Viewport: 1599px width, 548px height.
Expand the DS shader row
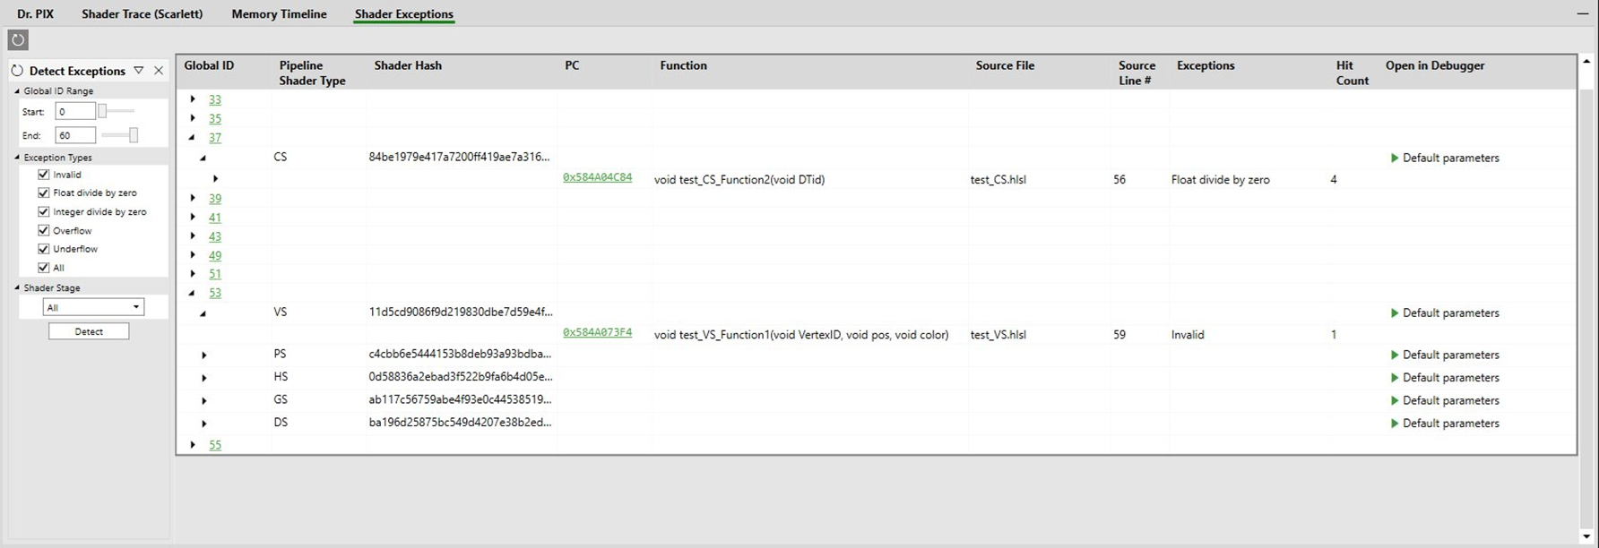coord(204,424)
